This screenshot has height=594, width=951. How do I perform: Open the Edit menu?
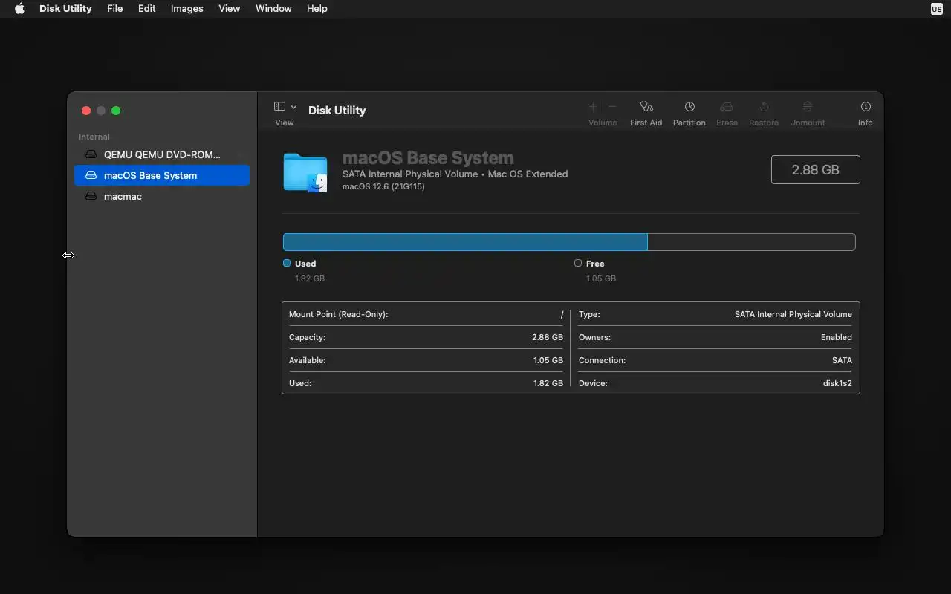point(146,9)
